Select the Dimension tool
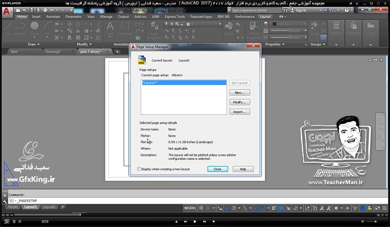390x227 pixels. (125, 28)
